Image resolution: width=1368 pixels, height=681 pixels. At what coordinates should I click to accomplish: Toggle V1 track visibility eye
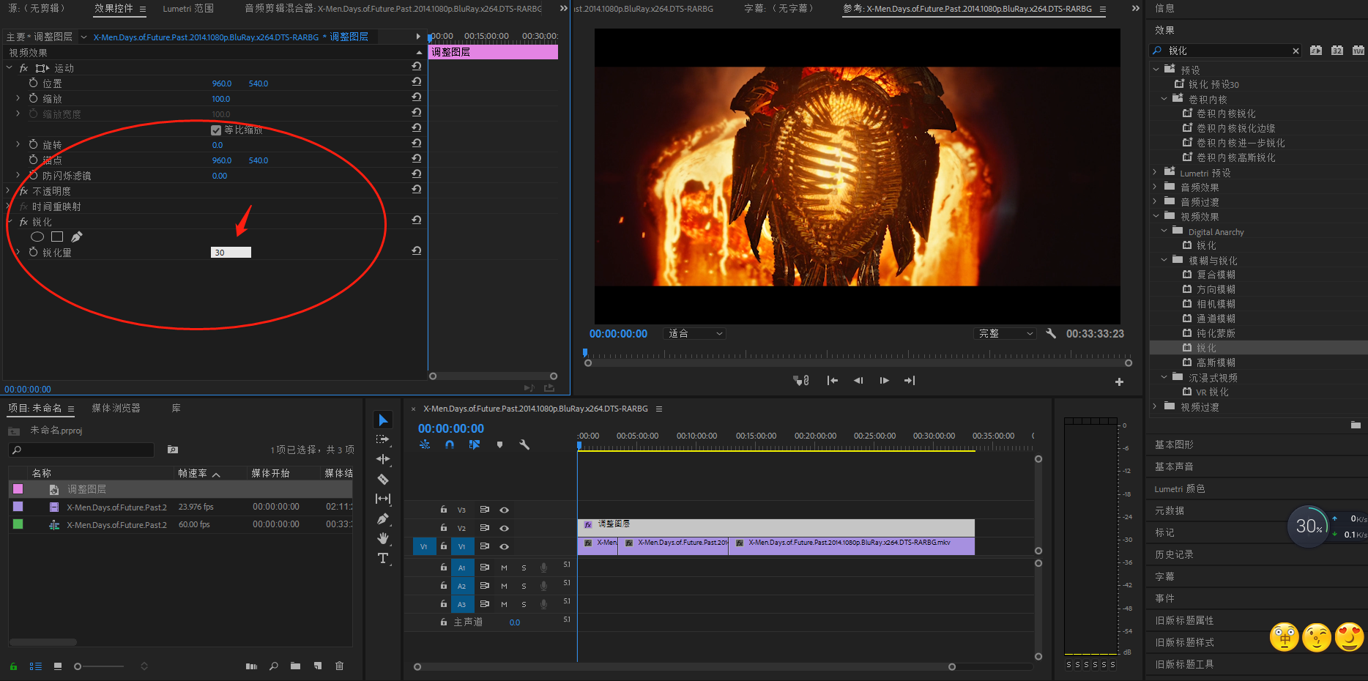click(504, 546)
